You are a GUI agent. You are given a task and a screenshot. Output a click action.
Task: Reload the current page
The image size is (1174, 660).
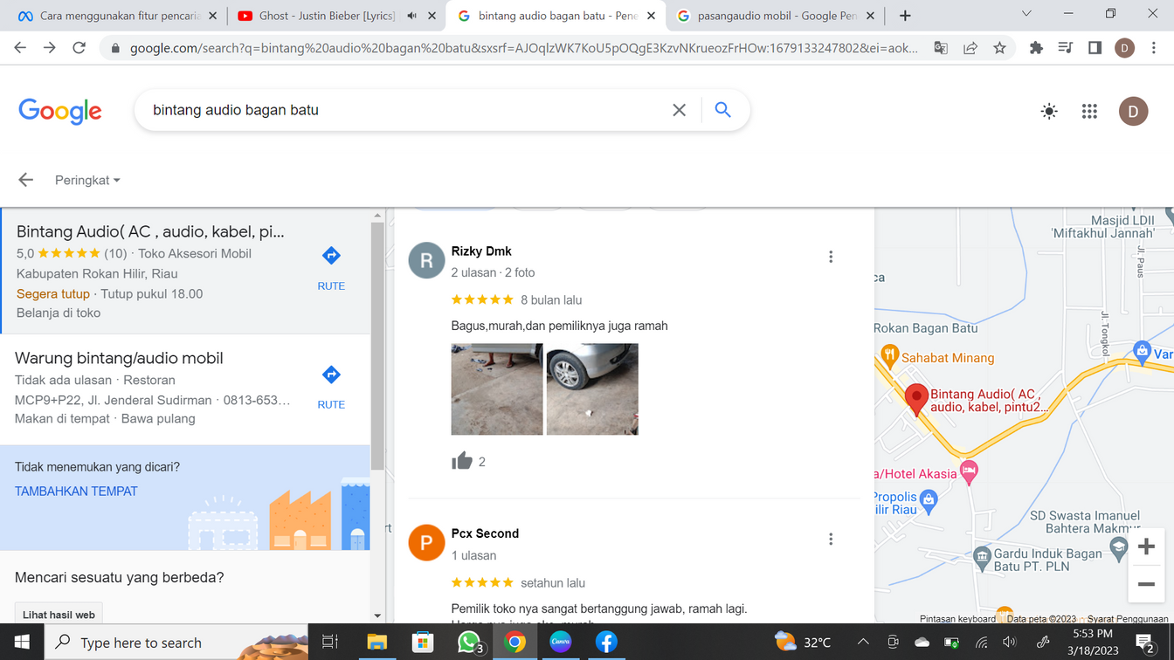79,48
